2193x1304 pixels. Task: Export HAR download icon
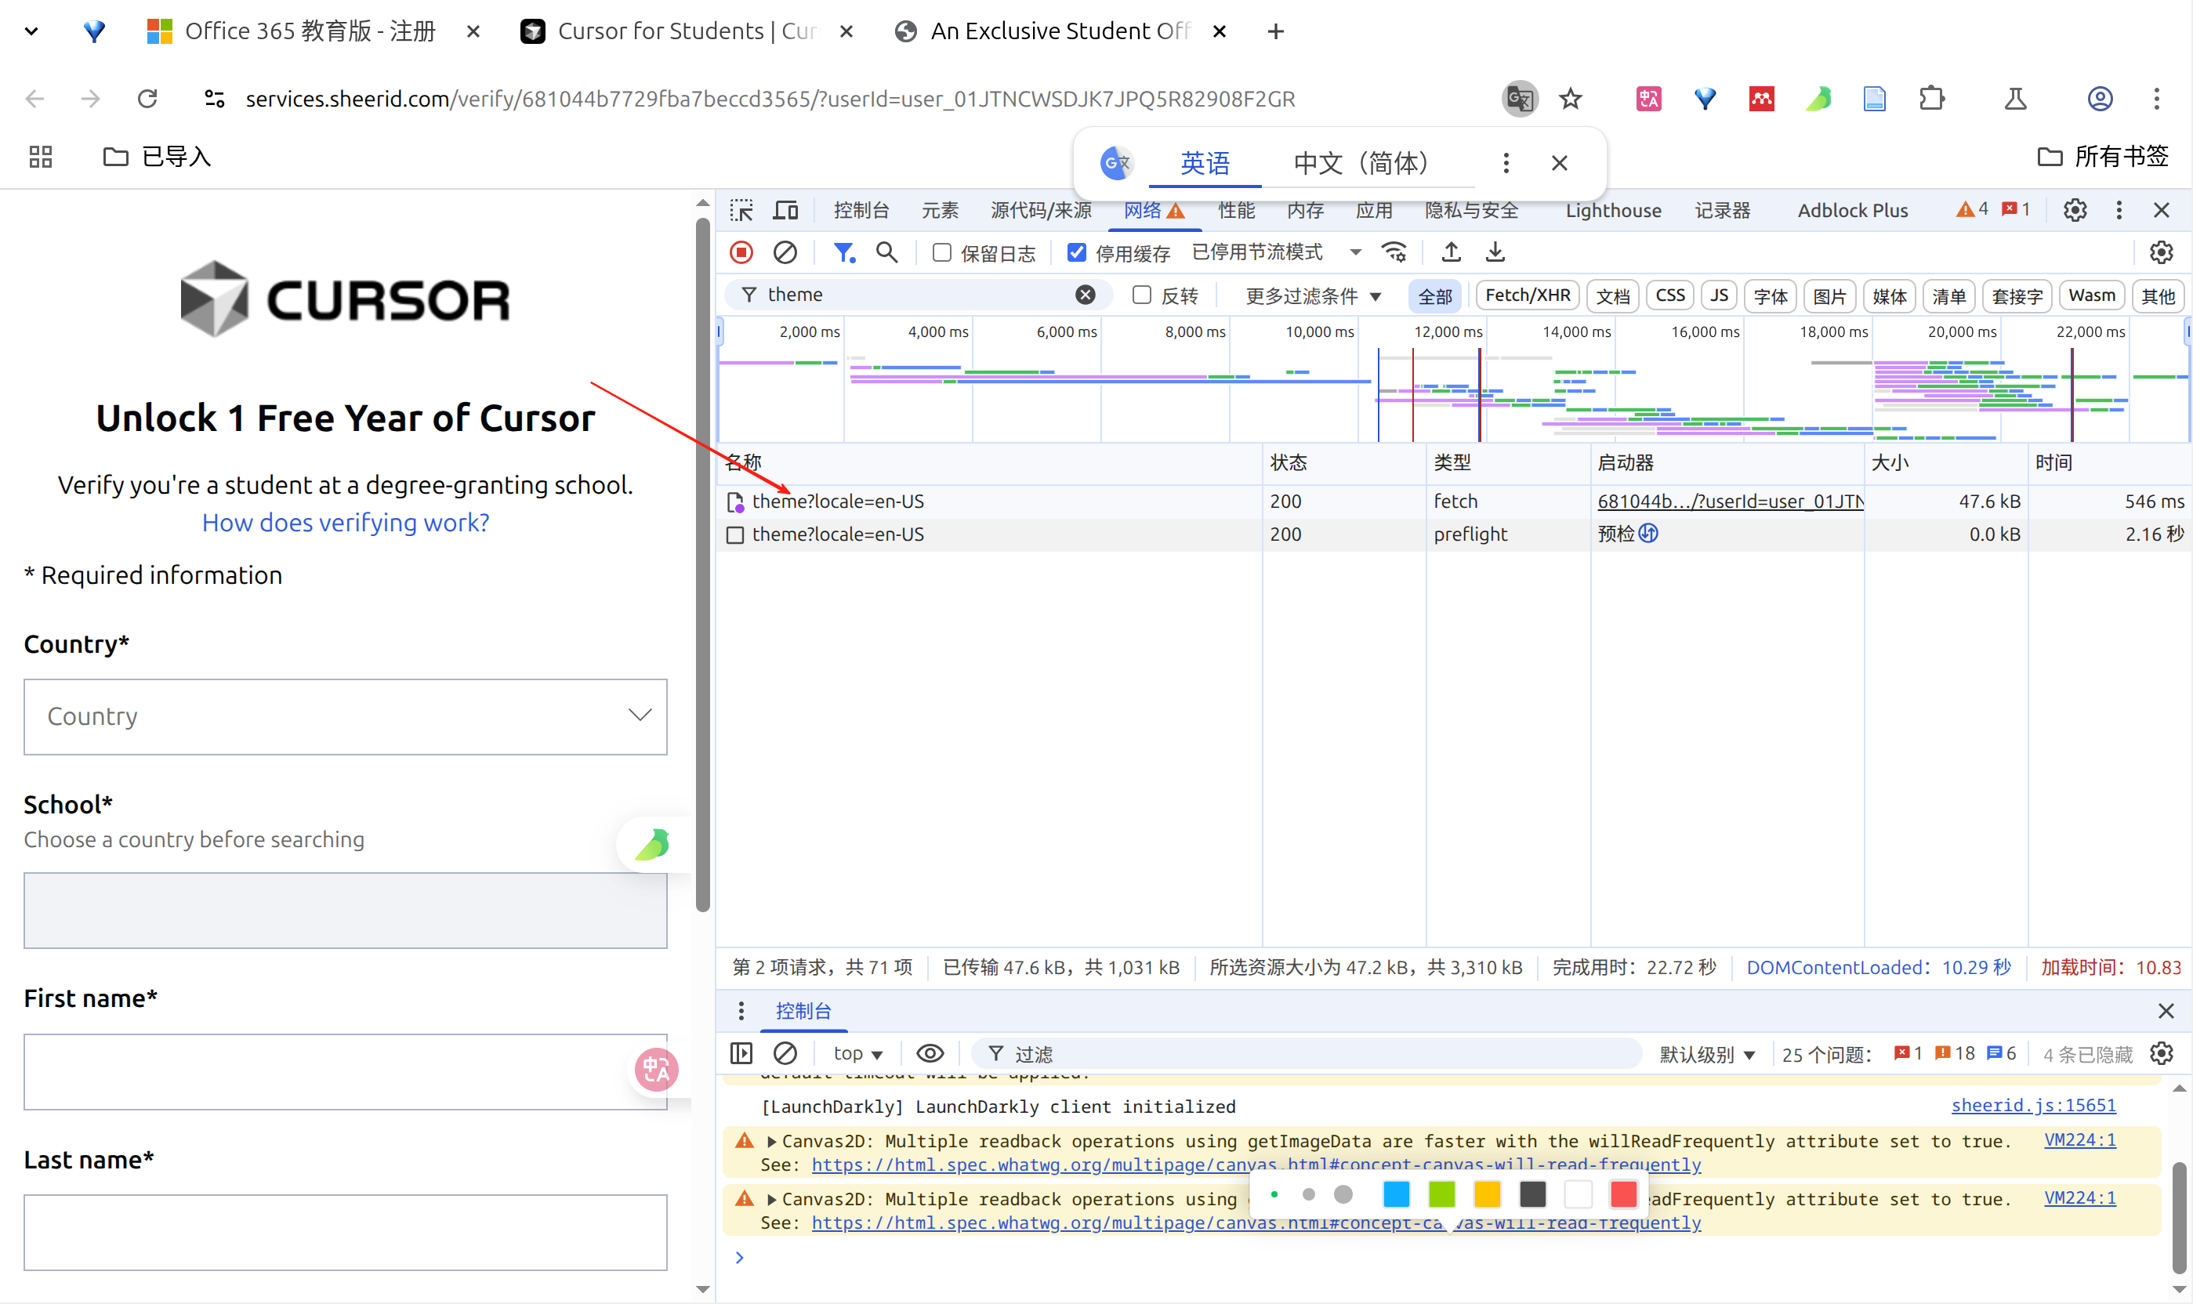tap(1495, 253)
